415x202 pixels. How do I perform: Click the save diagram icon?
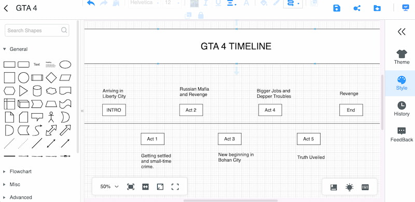pos(337,8)
